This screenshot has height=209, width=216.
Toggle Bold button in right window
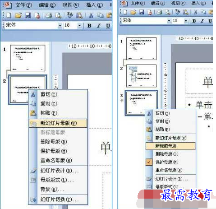pos(194,21)
